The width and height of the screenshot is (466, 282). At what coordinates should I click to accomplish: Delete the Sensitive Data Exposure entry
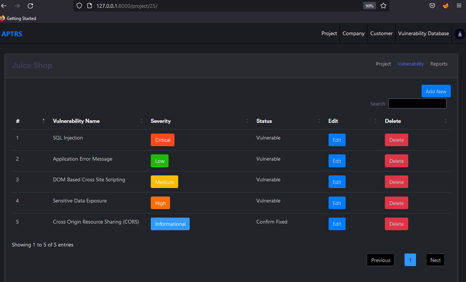396,203
